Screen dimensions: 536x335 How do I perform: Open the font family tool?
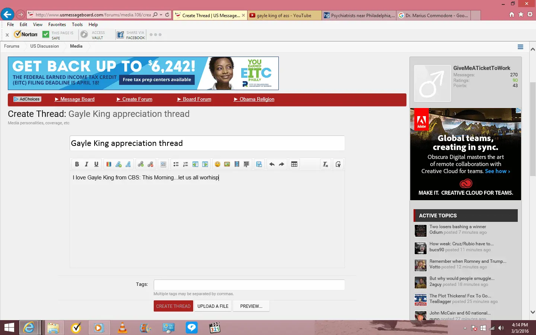[x=128, y=164]
